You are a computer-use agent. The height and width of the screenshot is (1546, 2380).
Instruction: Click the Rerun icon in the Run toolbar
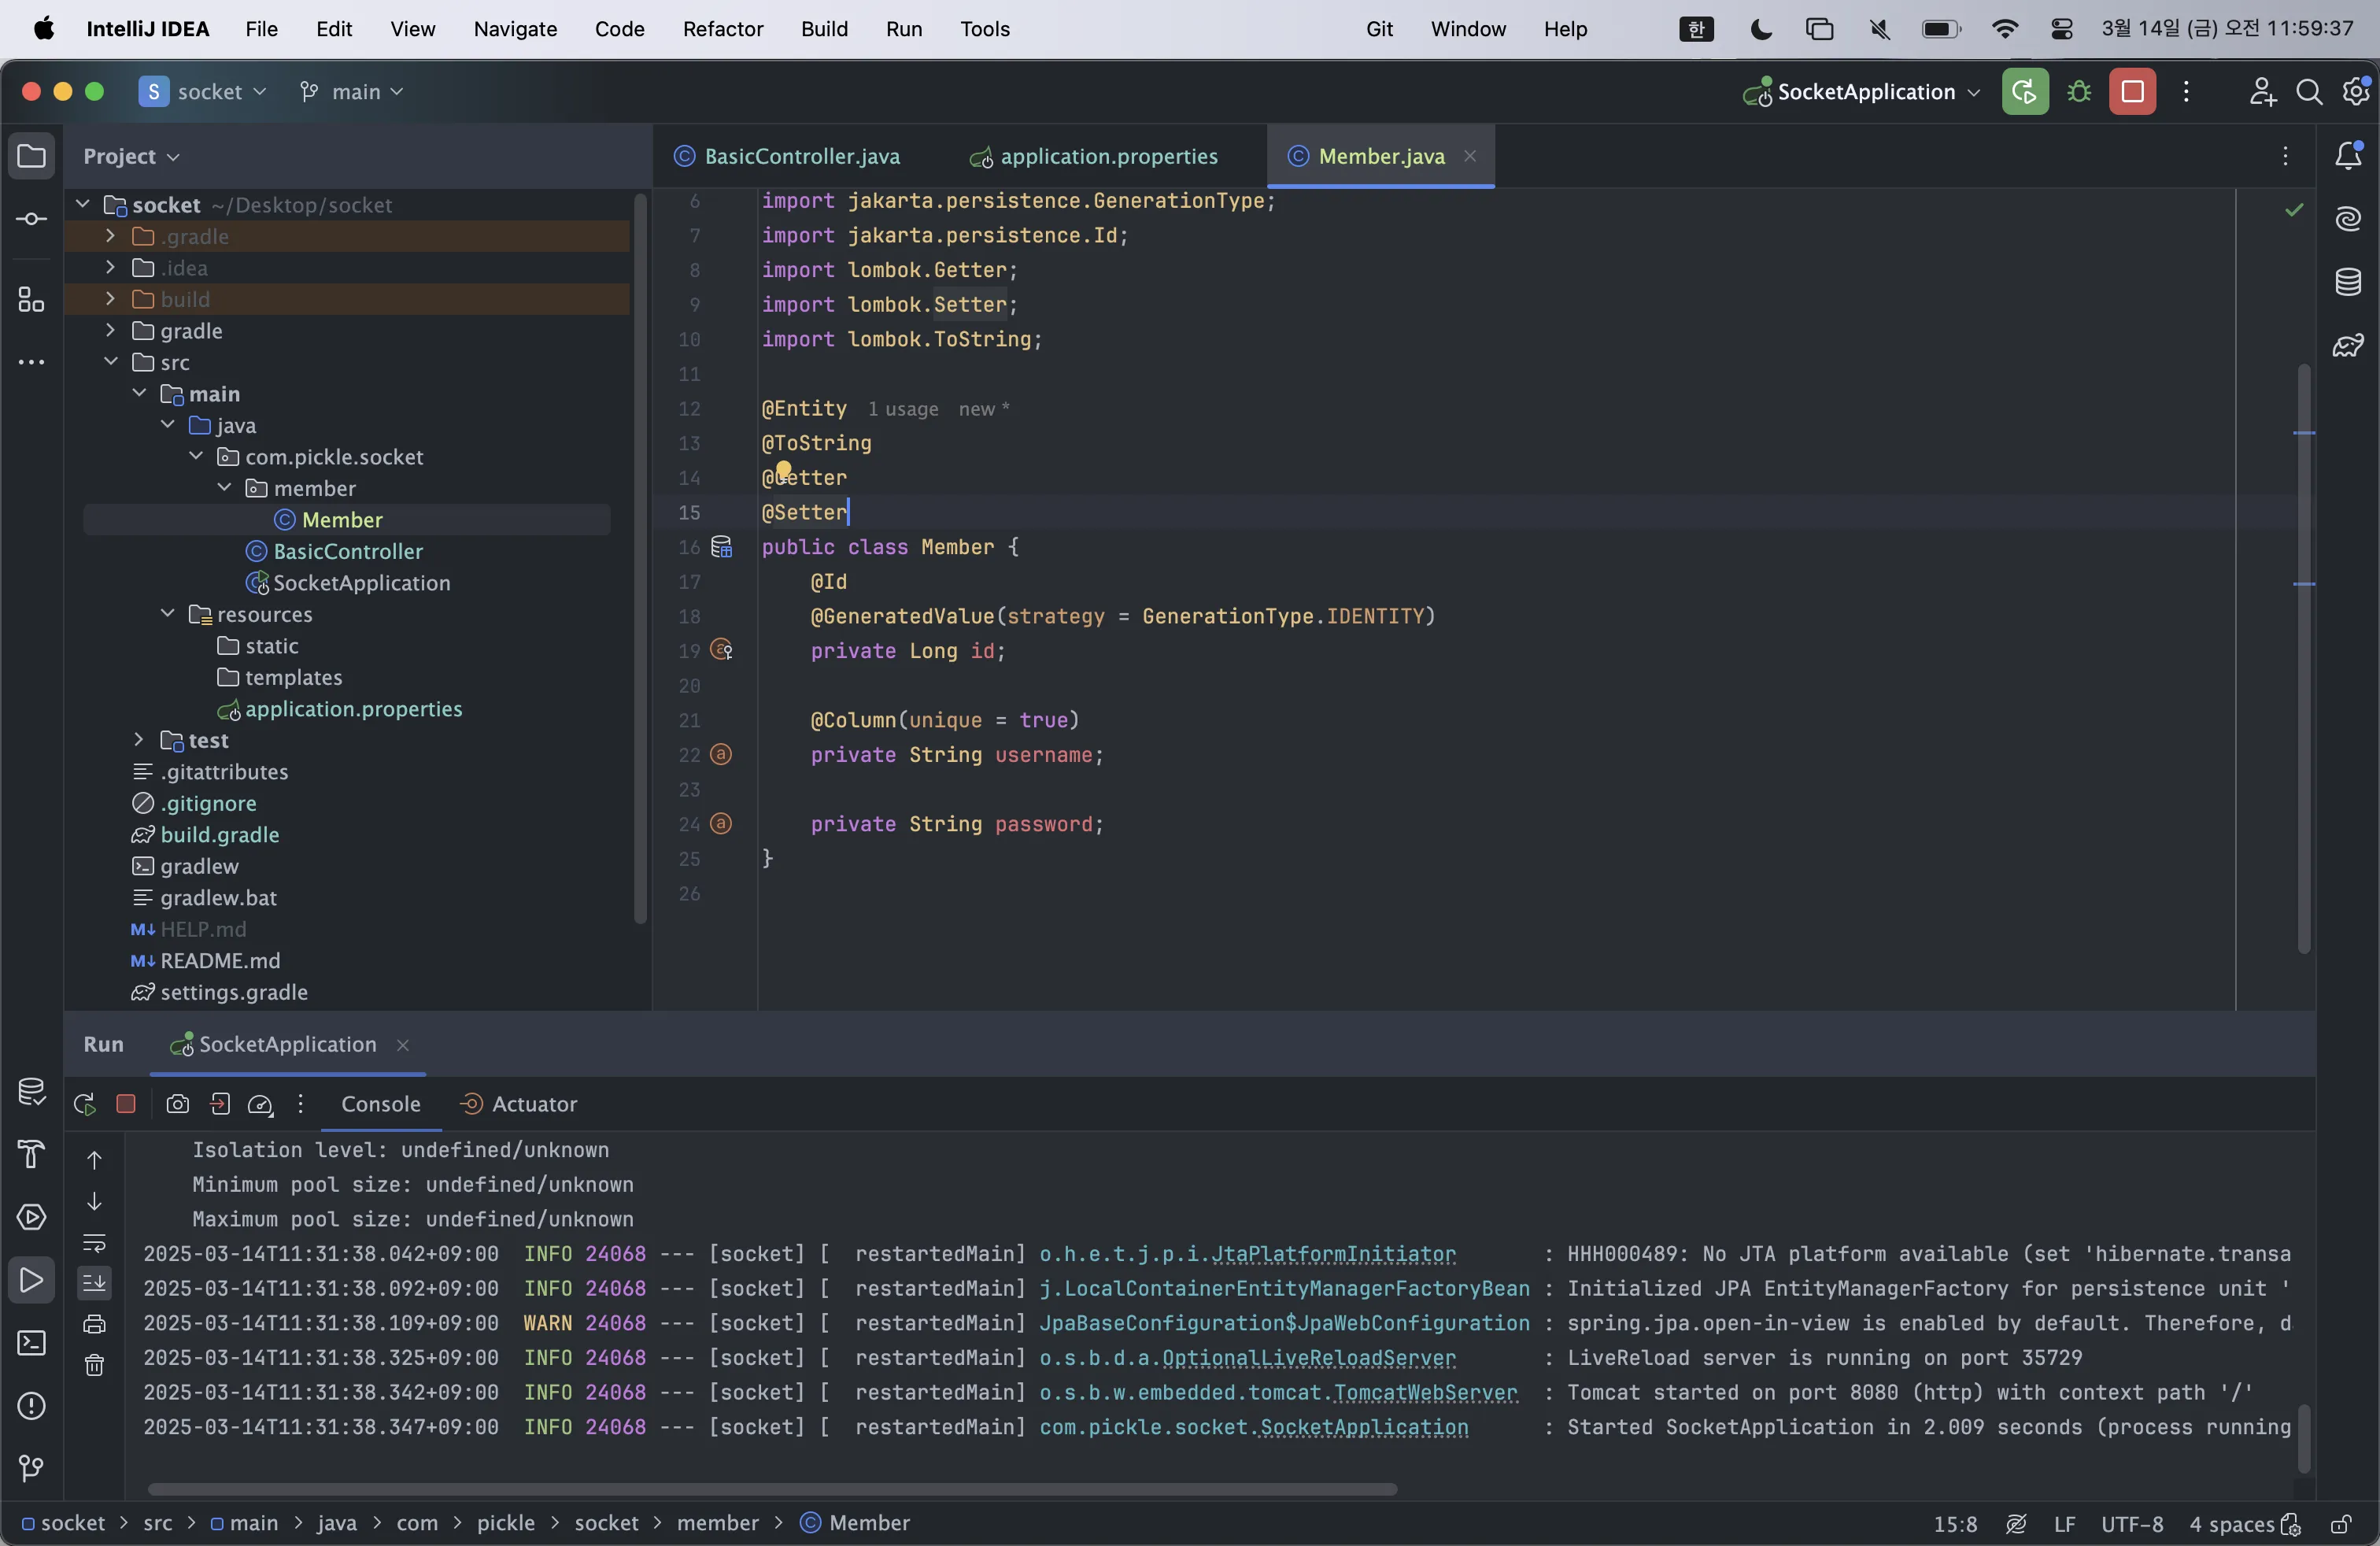click(x=85, y=1104)
